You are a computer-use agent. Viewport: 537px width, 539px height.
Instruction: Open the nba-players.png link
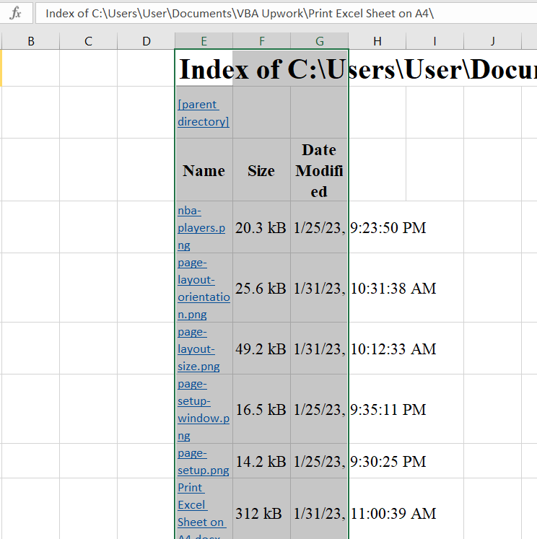point(201,227)
